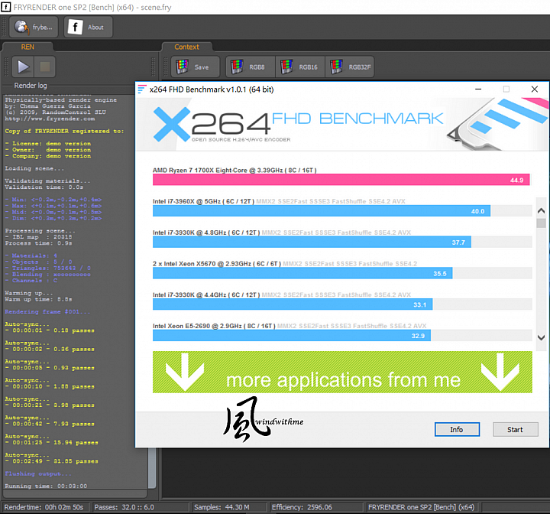Save the rendered image
The height and width of the screenshot is (514, 550).
[196, 67]
